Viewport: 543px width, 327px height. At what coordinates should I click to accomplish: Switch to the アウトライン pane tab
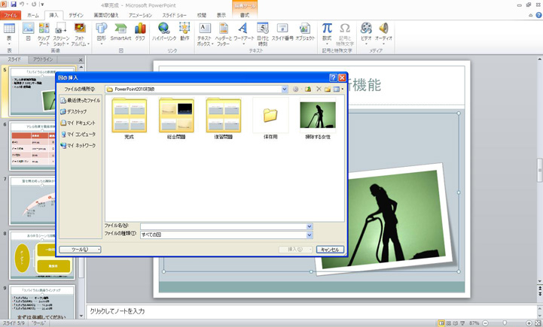[43, 59]
